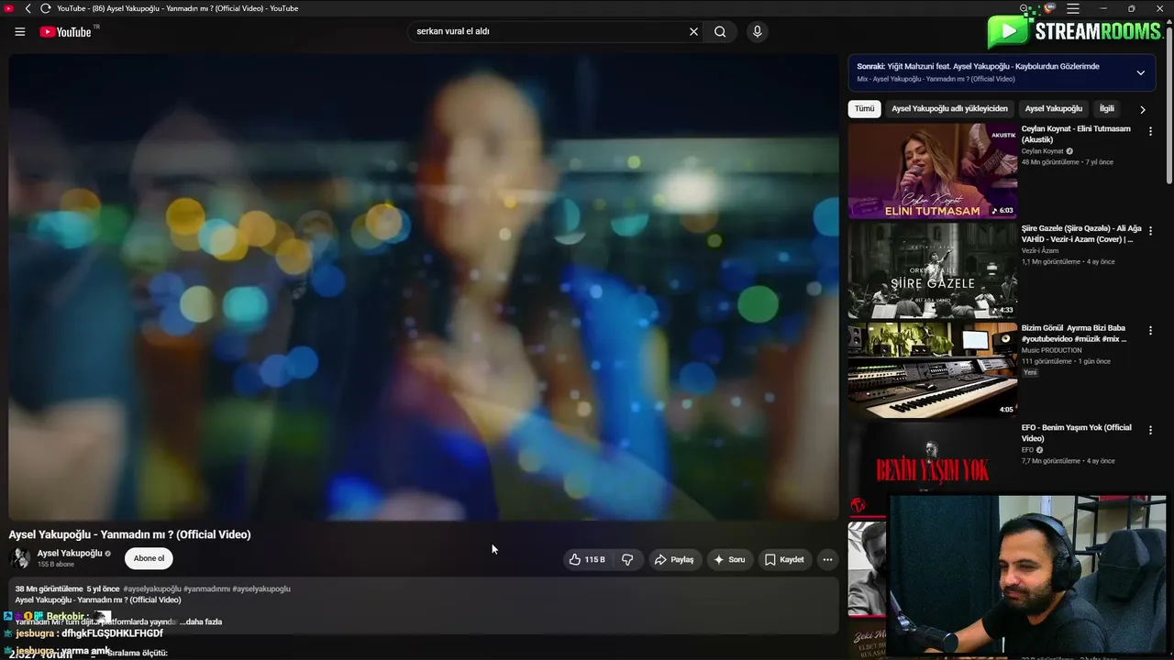Click the YouTube favicon in the title bar

10,8
